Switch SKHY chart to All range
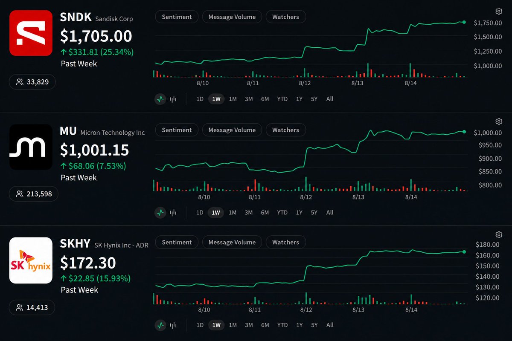Screen dimensions: 512x341 point(330,325)
